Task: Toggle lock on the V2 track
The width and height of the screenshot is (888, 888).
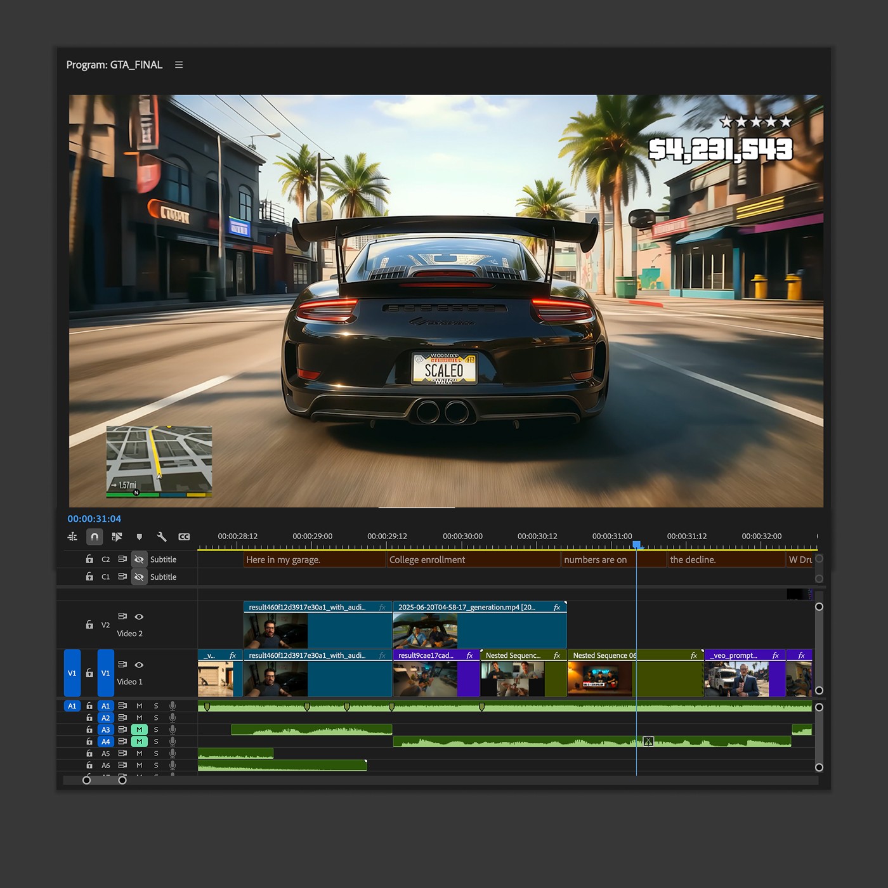Action: click(x=89, y=625)
